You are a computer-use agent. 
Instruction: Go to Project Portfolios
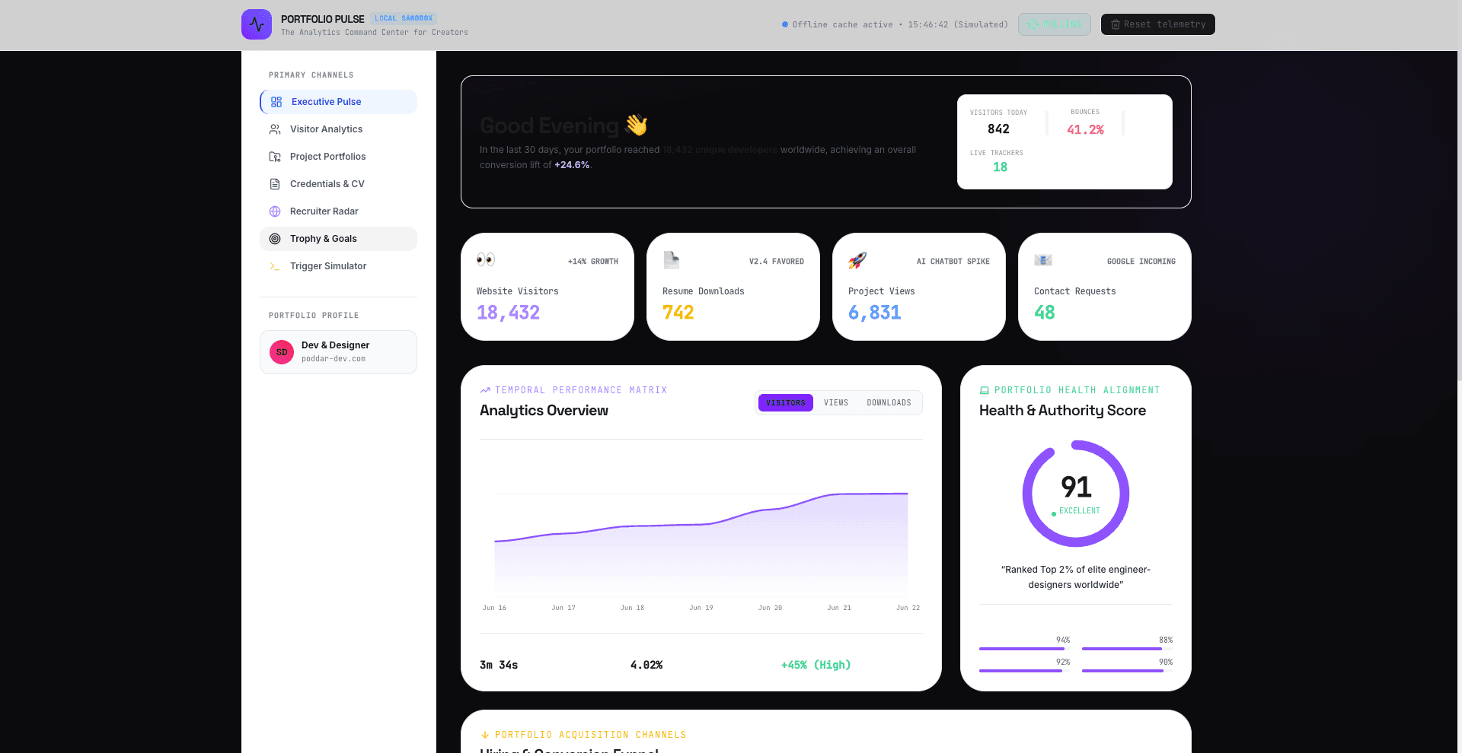tap(339, 157)
